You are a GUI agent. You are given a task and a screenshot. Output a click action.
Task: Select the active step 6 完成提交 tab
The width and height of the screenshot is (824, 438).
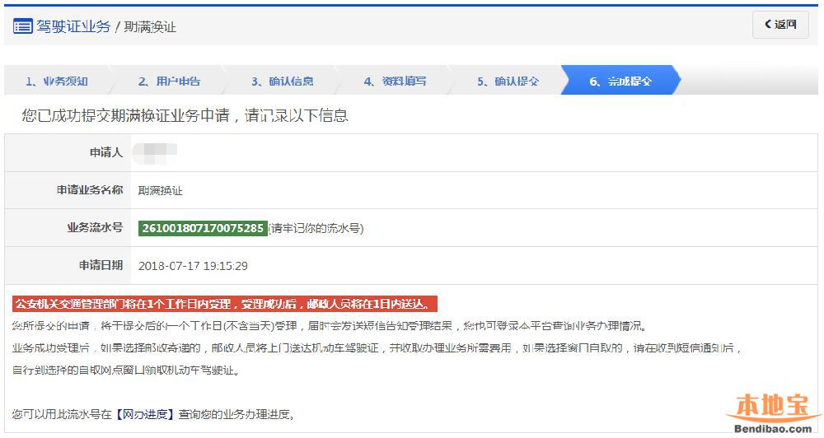point(620,82)
